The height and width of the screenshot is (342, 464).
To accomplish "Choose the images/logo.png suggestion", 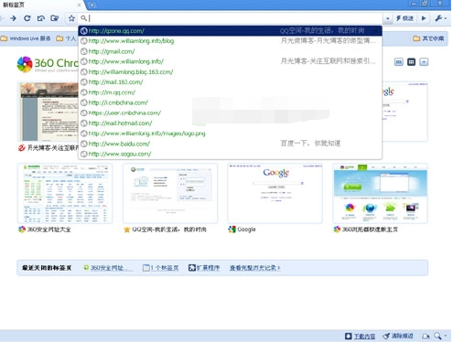I will (230, 134).
